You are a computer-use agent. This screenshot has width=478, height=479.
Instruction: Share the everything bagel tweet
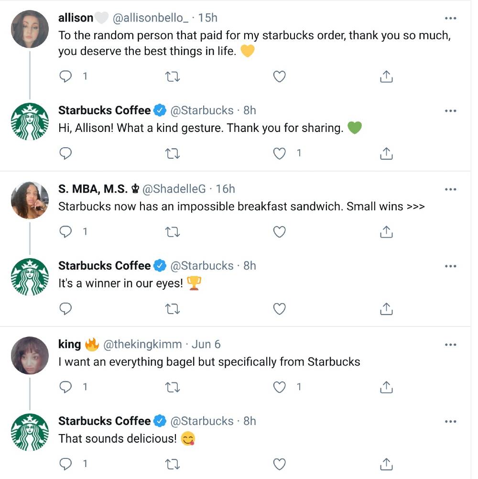[x=386, y=387]
